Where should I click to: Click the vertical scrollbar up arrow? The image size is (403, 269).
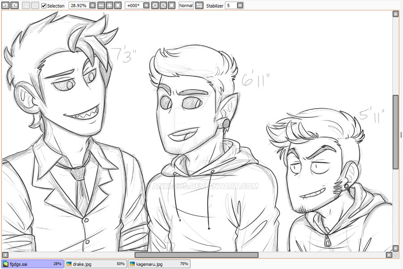[x=396, y=14]
